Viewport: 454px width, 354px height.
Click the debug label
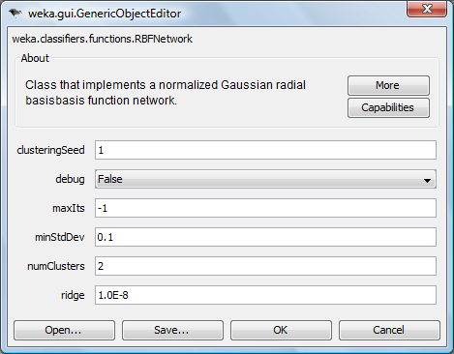click(70, 179)
